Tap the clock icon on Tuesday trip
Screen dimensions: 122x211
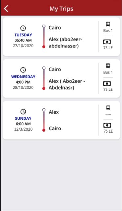[23, 28]
